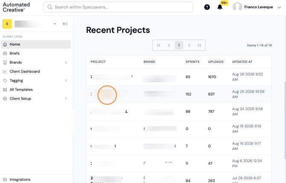286x183 pixels.
Task: Select page 1 in the pagination
Action: pyautogui.click(x=179, y=45)
